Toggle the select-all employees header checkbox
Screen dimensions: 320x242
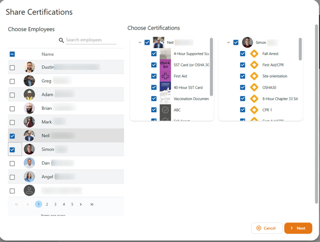(12, 54)
